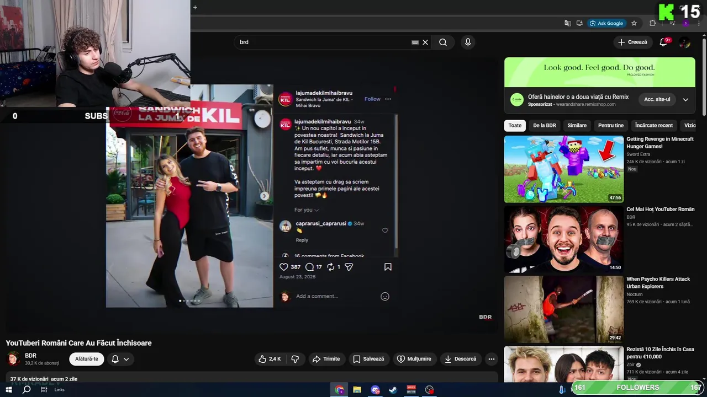Start voice search with the microphone
The image size is (707, 397).
click(468, 42)
